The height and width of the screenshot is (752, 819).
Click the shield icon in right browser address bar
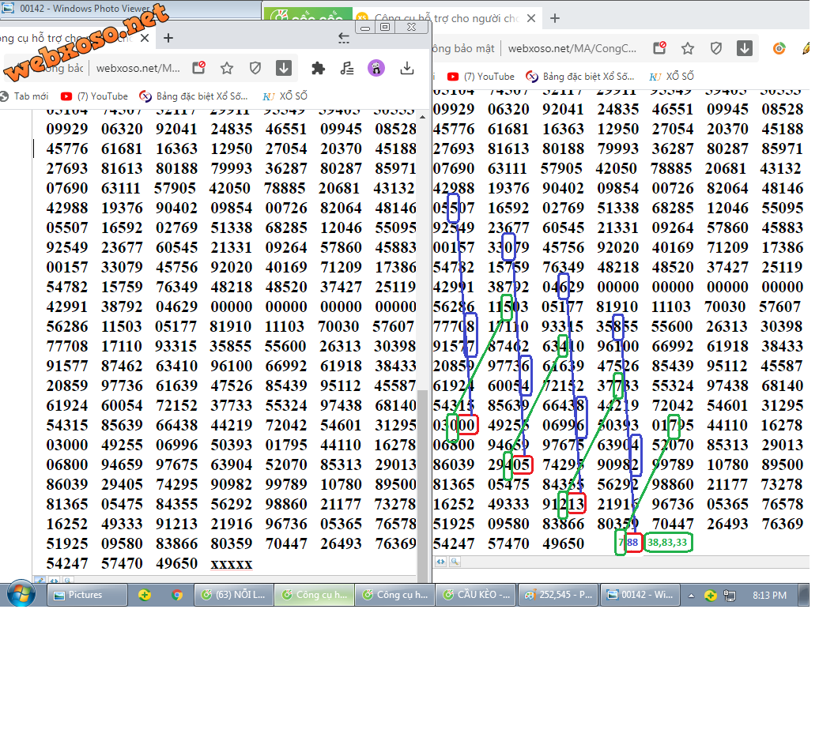click(716, 48)
